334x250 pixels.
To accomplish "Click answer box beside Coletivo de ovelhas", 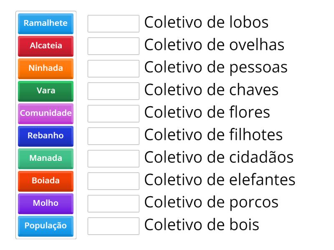I will tap(113, 46).
